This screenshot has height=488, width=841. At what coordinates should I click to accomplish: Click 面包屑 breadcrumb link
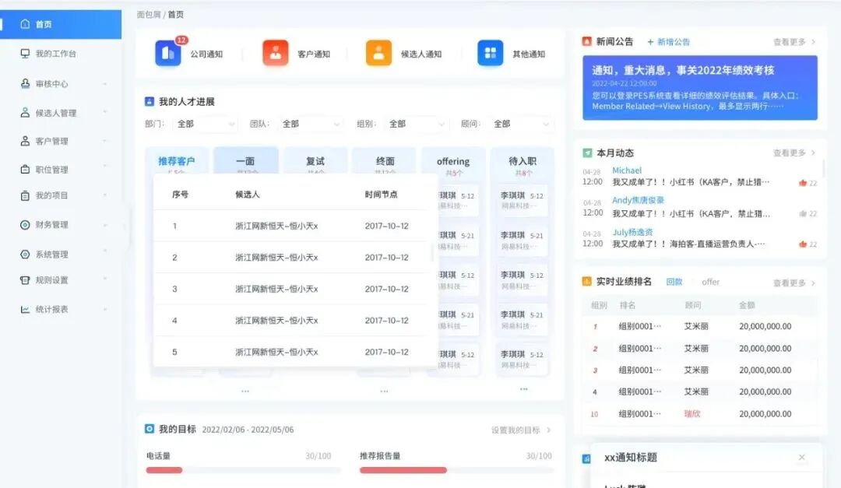pyautogui.click(x=149, y=15)
